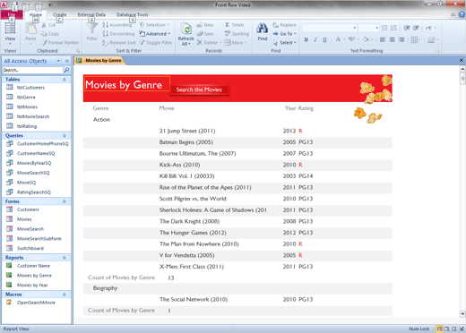Click the decrease indent icon

[407, 28]
